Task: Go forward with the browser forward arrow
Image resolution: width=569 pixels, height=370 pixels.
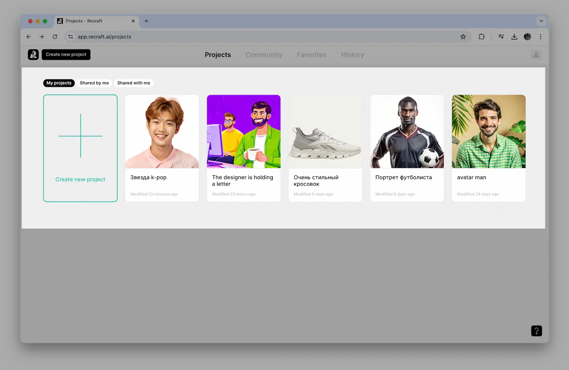Action: pyautogui.click(x=42, y=37)
